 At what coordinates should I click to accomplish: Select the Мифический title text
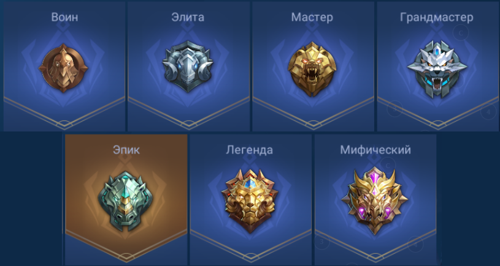point(375,150)
